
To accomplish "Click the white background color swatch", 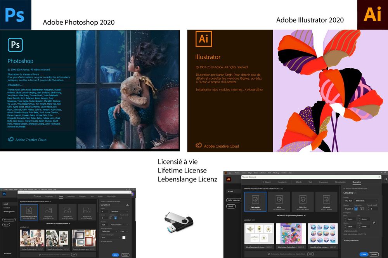I will click(x=124, y=237).
